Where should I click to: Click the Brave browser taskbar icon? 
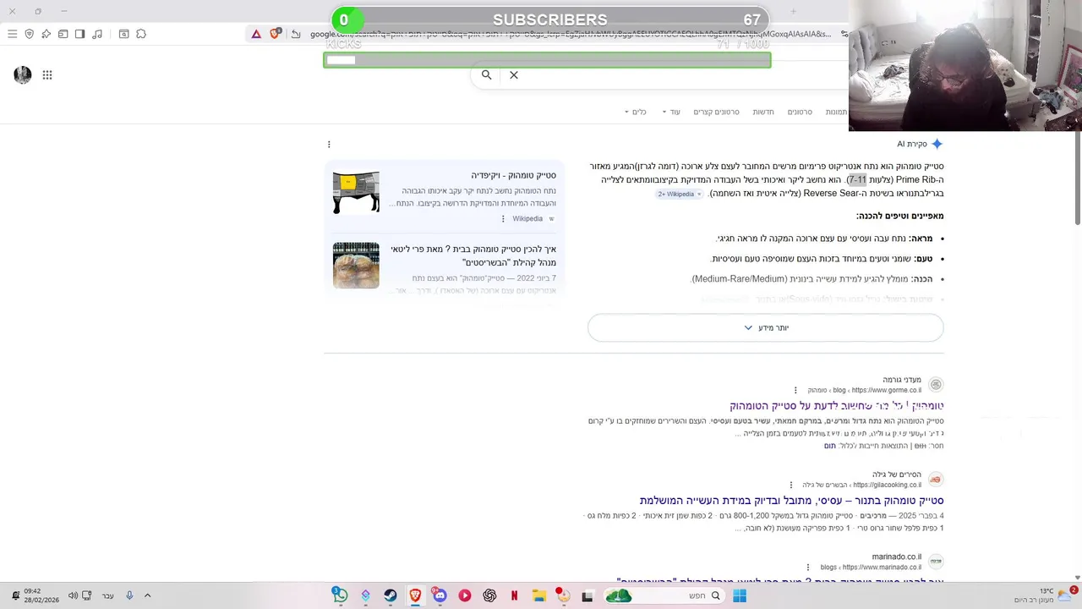415,595
